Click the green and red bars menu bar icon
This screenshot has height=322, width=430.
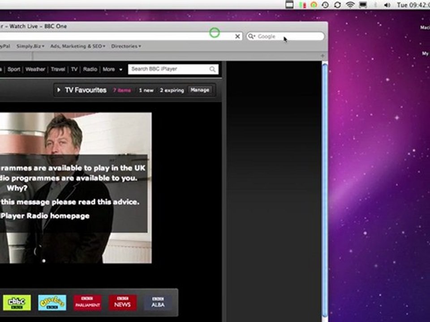pyautogui.click(x=303, y=5)
